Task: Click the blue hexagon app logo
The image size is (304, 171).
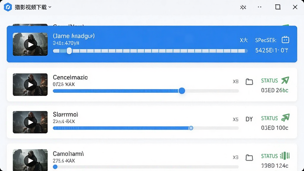Action: tap(8, 7)
